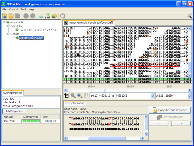Image resolution: width=194 pixels, height=146 pixels.
Task: Click the grayed save icon in toolbar
Action: [x=18, y=16]
